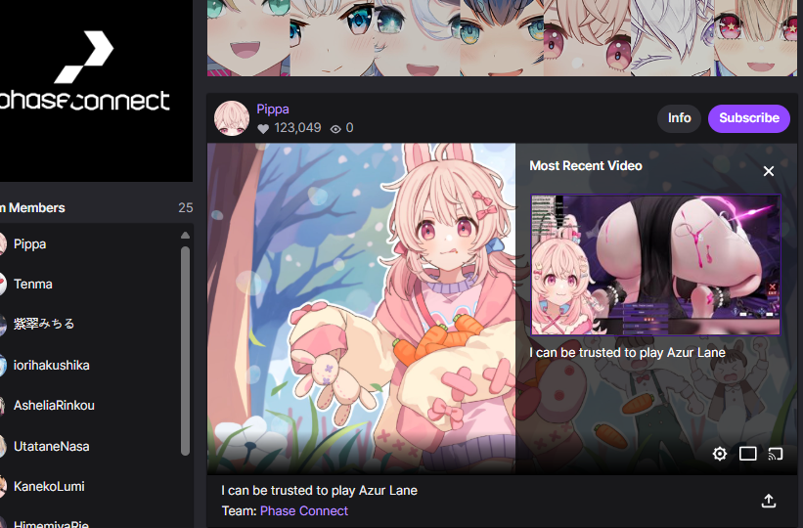Image resolution: width=803 pixels, height=528 pixels.
Task: Click the viewer count eye icon
Action: (335, 129)
